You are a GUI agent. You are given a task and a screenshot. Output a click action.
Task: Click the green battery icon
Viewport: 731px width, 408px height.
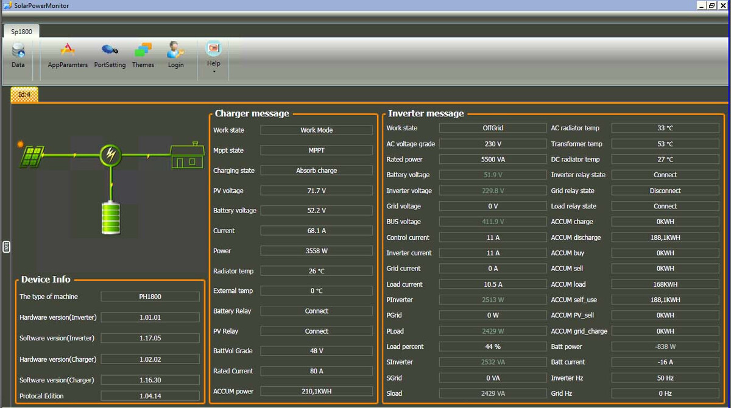click(x=111, y=218)
